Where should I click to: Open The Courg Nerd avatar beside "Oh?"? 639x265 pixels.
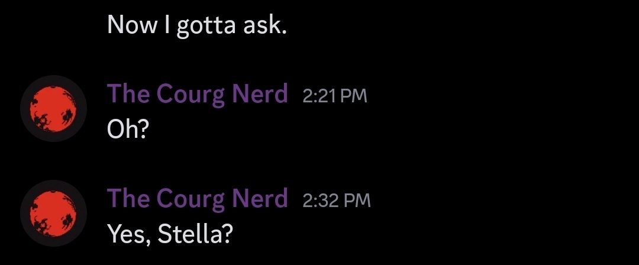53,109
